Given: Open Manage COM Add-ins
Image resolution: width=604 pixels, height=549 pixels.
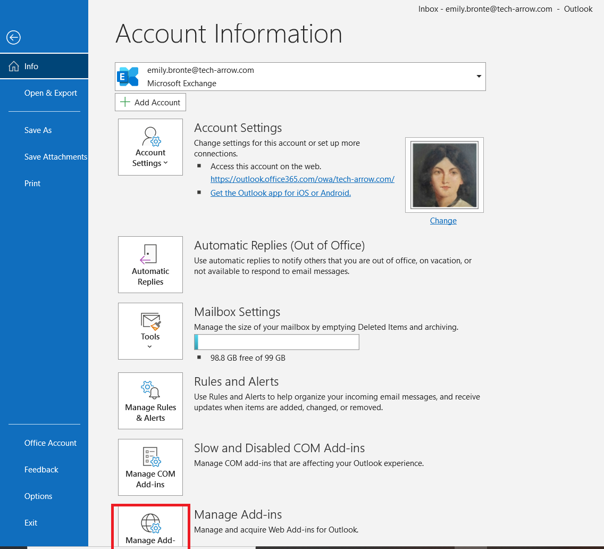Looking at the screenshot, I should coord(150,467).
